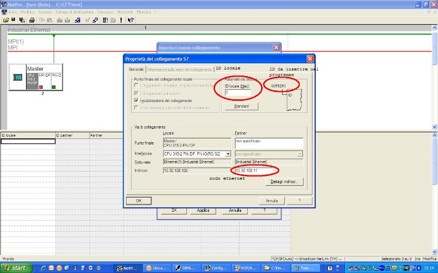Image resolution: width=438 pixels, height=273 pixels.
Task: Click the ? help button in Proprietà dialog
Action: coord(299,201)
